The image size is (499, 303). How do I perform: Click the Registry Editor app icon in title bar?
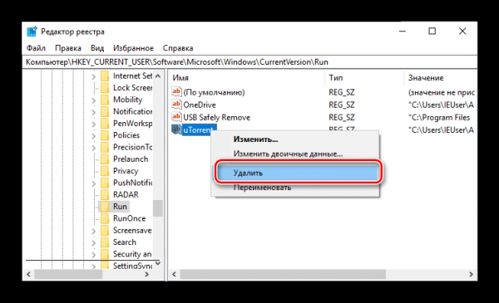click(x=32, y=32)
